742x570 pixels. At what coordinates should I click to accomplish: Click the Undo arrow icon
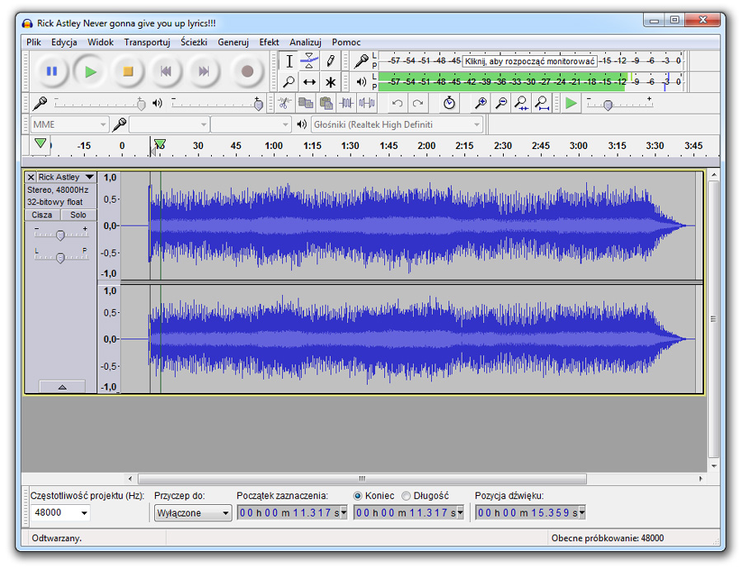tap(397, 103)
